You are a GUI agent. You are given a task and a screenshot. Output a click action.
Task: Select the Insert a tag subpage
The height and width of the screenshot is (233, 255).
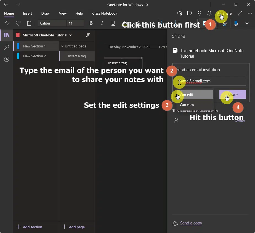[x=77, y=56]
